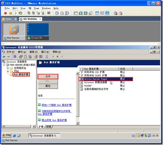Screen dimensions: 163x145
Task: Select Web 服务扩展 in the tree
Action: 21,75
